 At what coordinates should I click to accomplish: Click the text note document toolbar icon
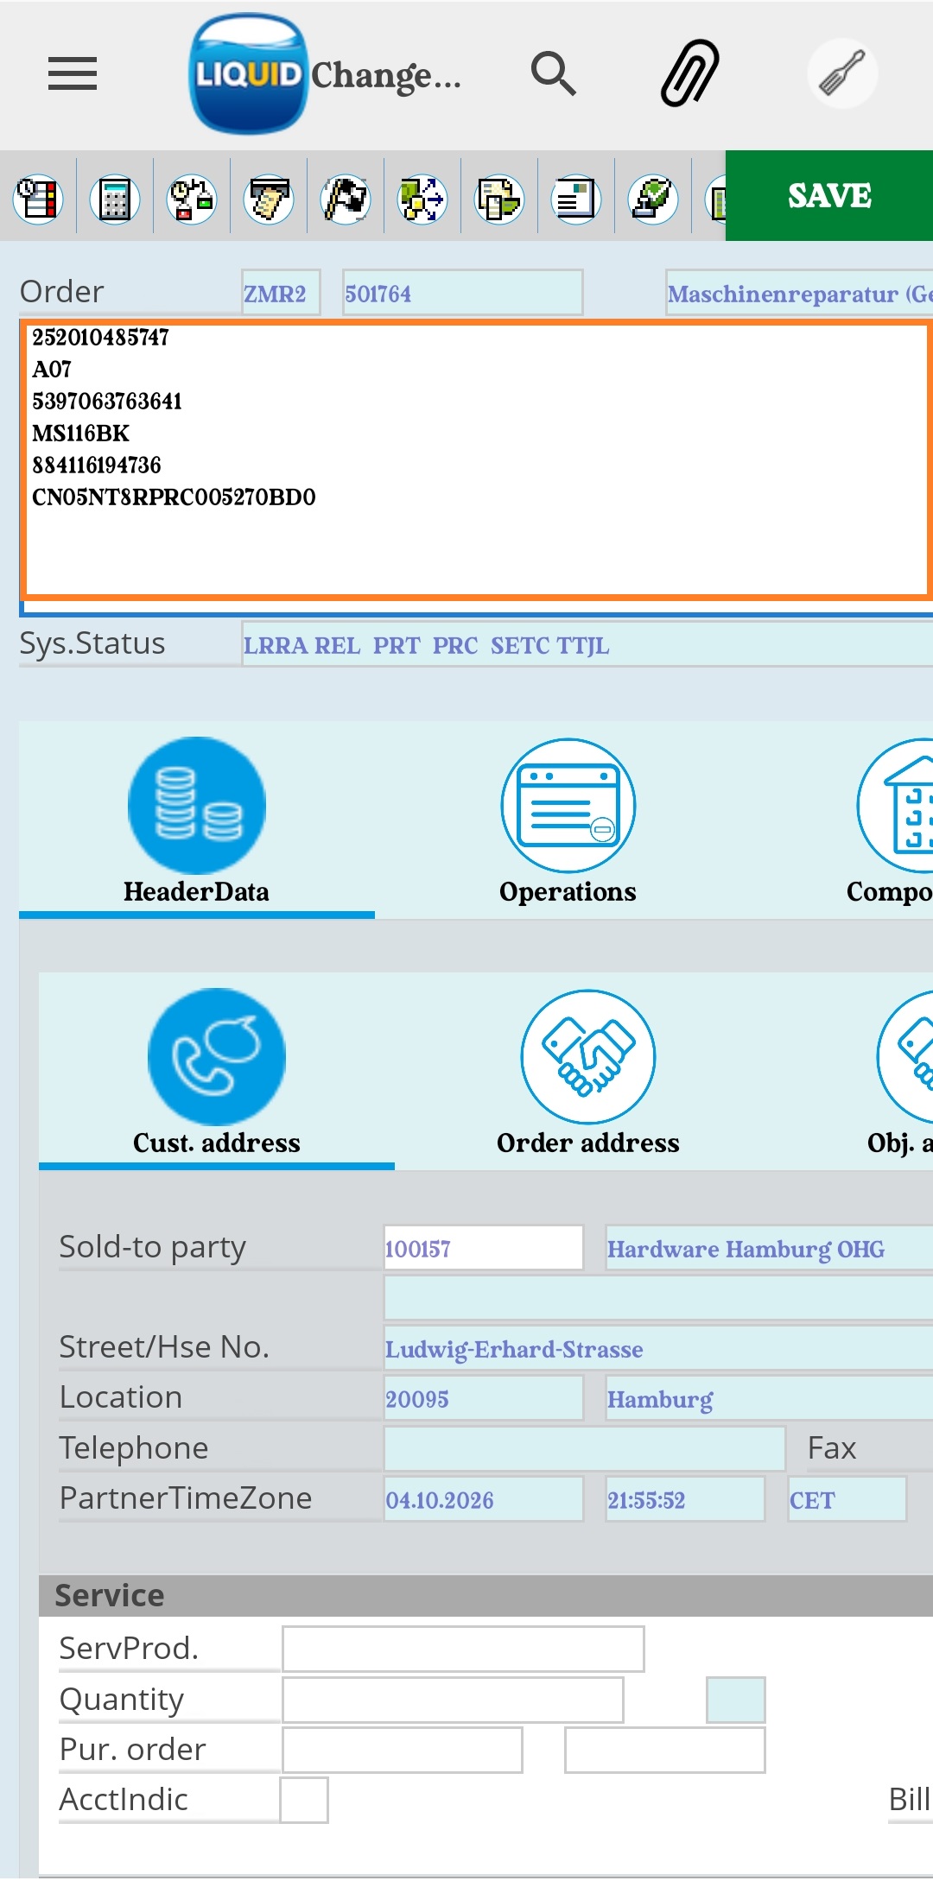[576, 199]
